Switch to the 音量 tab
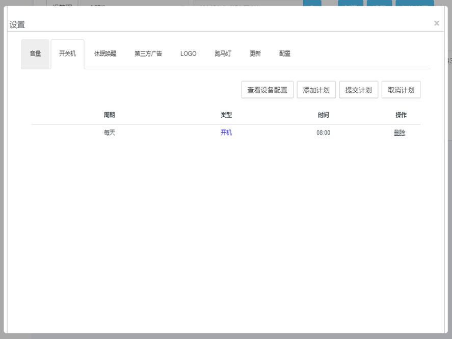 (x=35, y=54)
